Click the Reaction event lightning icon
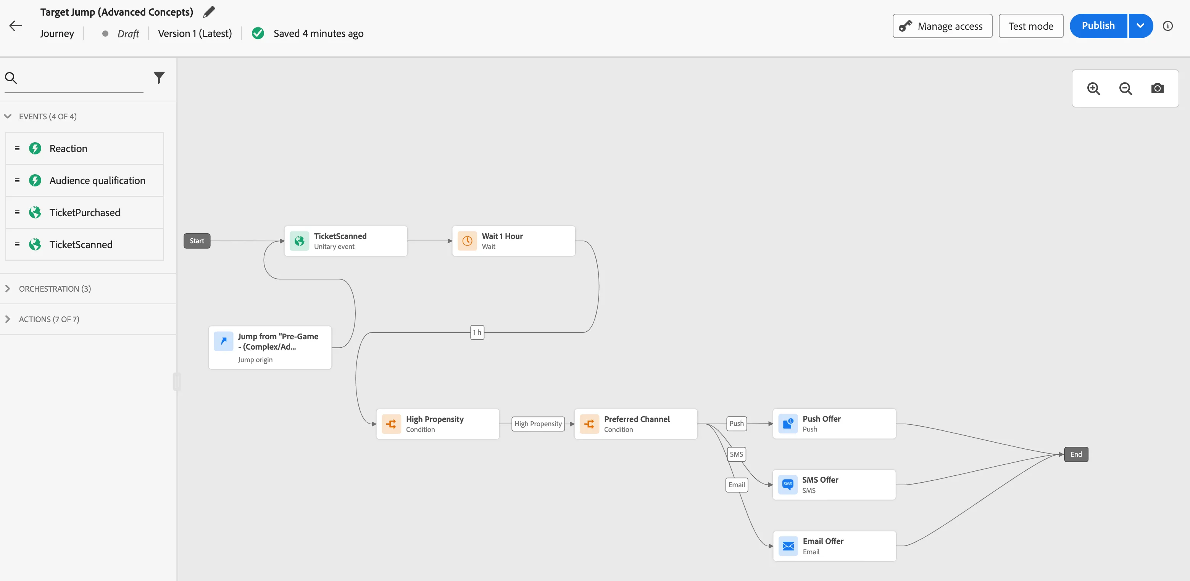Screen dimensions: 1190x581 [x=35, y=148]
